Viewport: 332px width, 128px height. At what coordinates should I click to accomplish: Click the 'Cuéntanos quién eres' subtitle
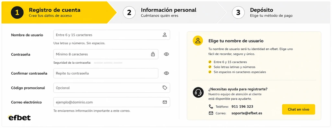160,16
